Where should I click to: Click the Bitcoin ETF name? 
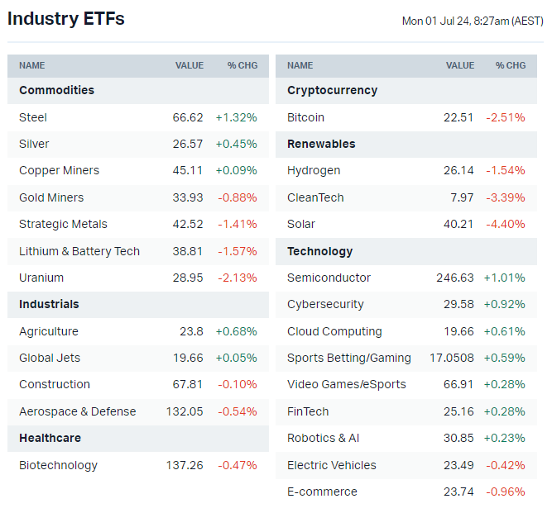[305, 117]
